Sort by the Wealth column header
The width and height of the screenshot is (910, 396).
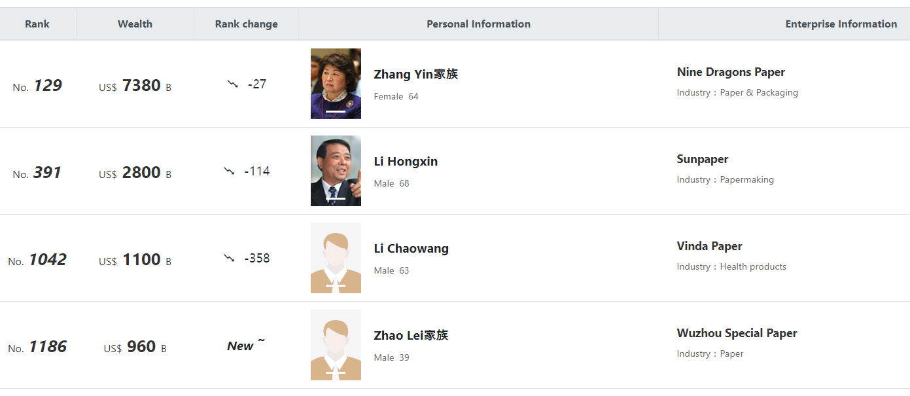tap(135, 24)
